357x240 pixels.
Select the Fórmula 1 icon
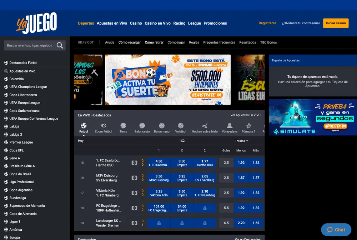248,125
